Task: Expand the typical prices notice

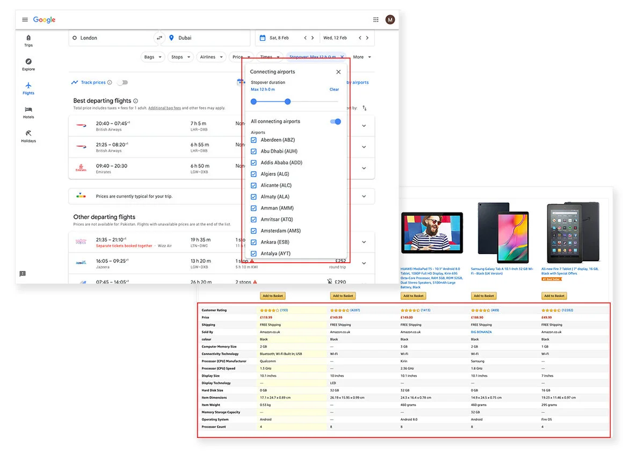Action: 364,197
